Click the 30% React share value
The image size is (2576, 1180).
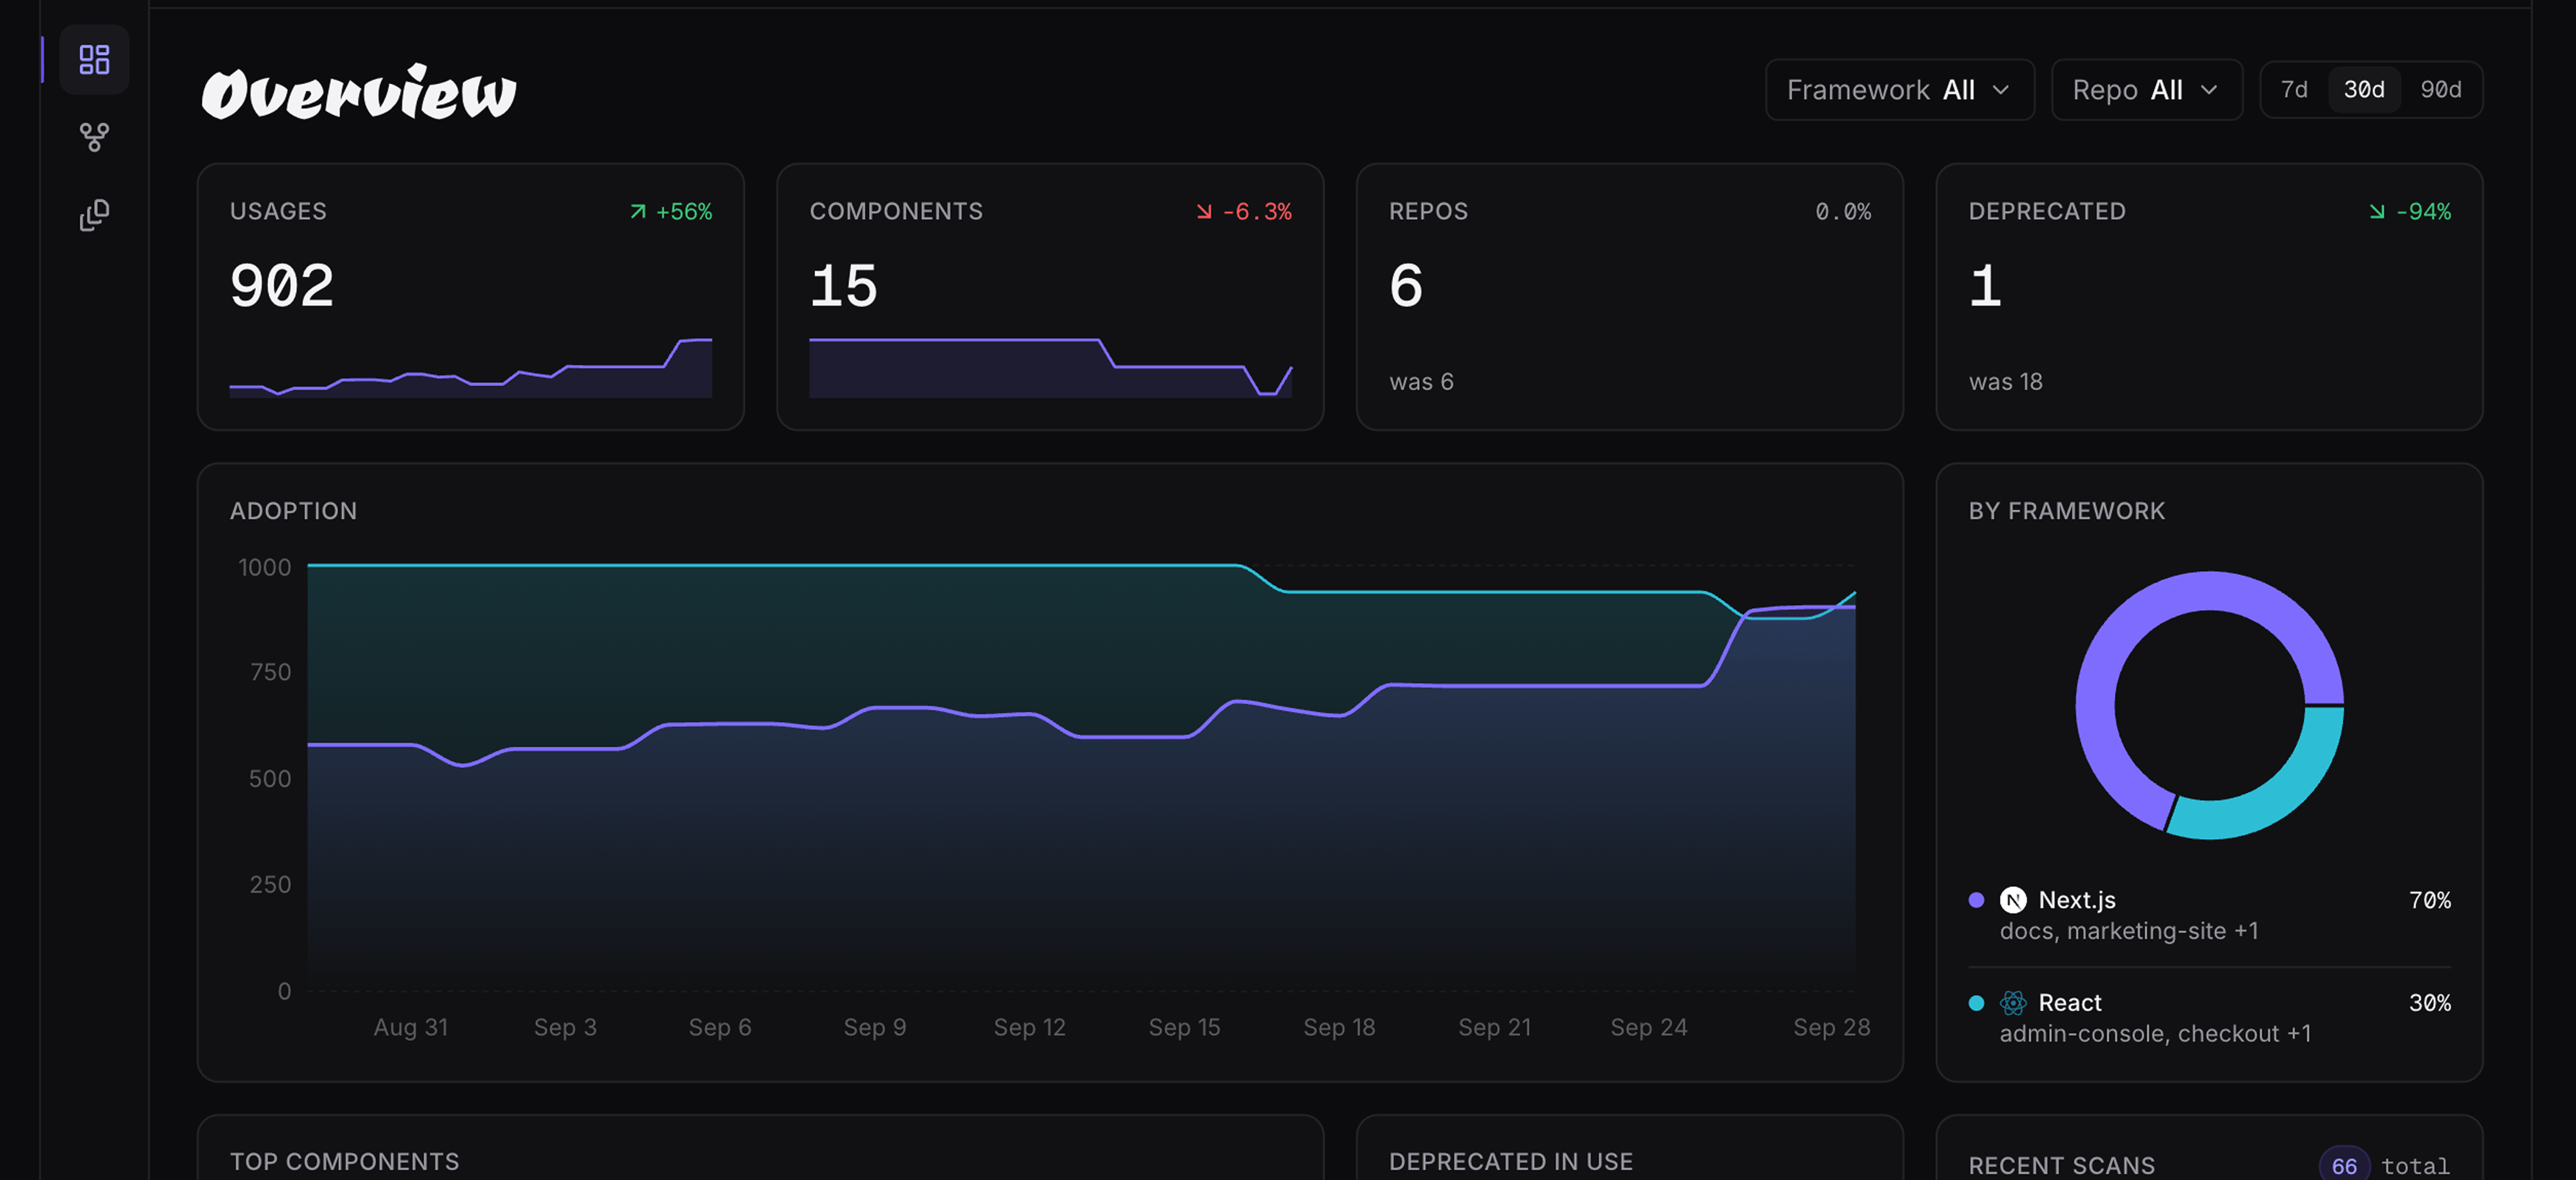click(2430, 1002)
